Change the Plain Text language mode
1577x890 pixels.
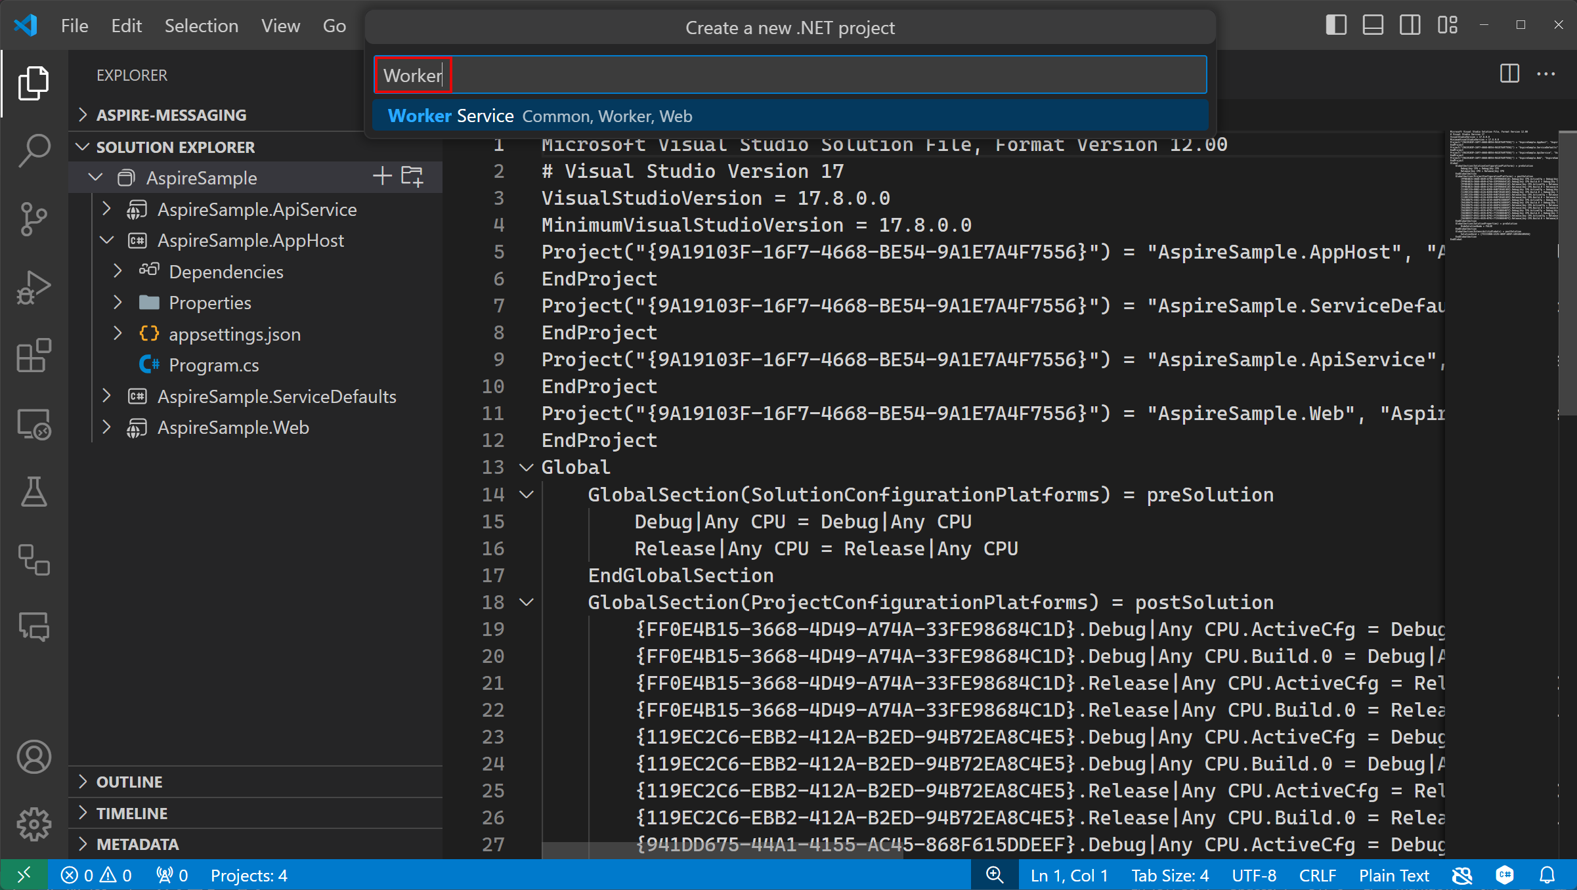[x=1394, y=875]
